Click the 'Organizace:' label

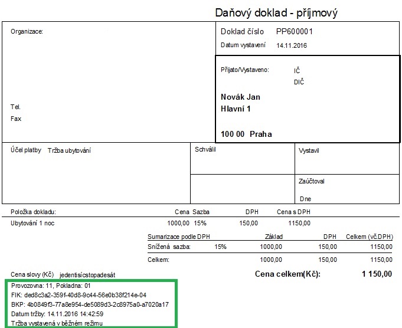[x=27, y=31]
